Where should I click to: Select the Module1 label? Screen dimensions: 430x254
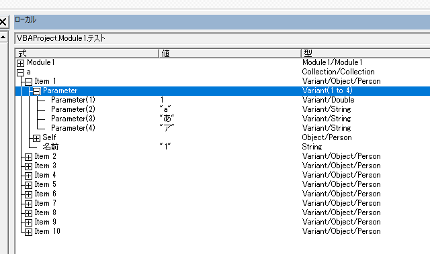[x=41, y=62]
